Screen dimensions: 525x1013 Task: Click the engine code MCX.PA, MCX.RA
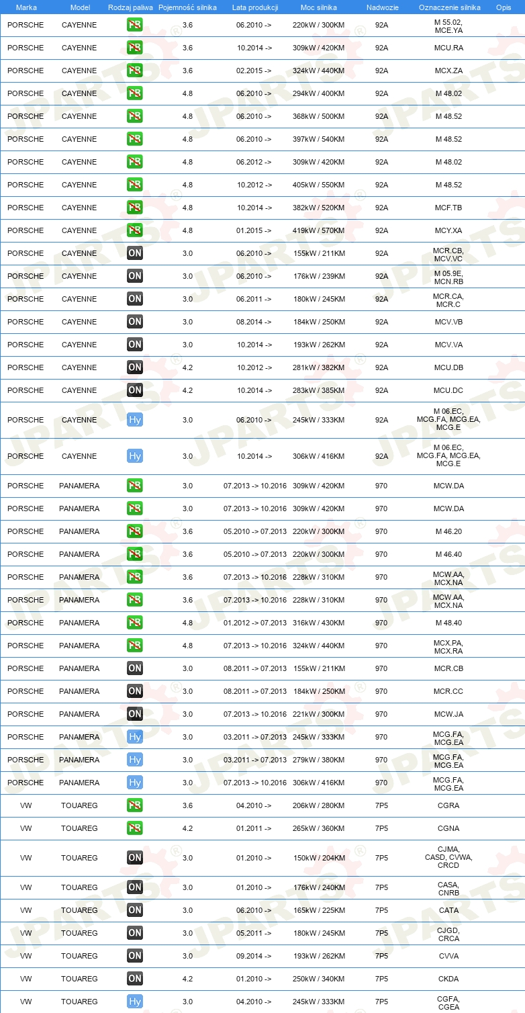[448, 647]
